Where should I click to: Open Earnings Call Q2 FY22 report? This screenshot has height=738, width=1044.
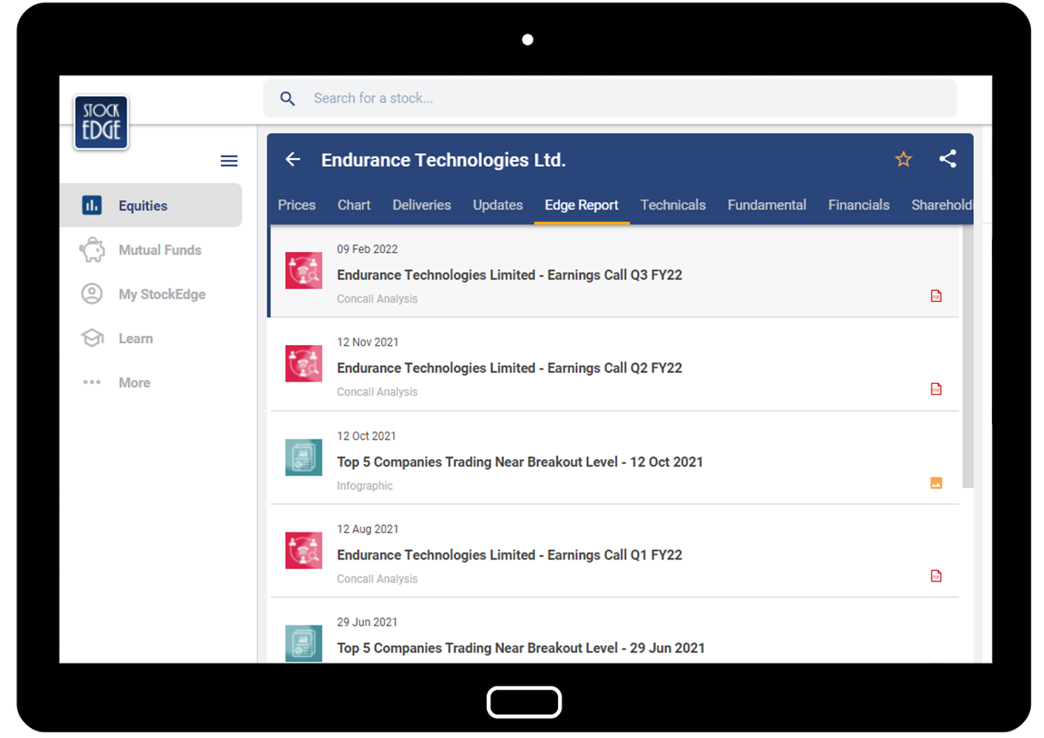(x=510, y=368)
